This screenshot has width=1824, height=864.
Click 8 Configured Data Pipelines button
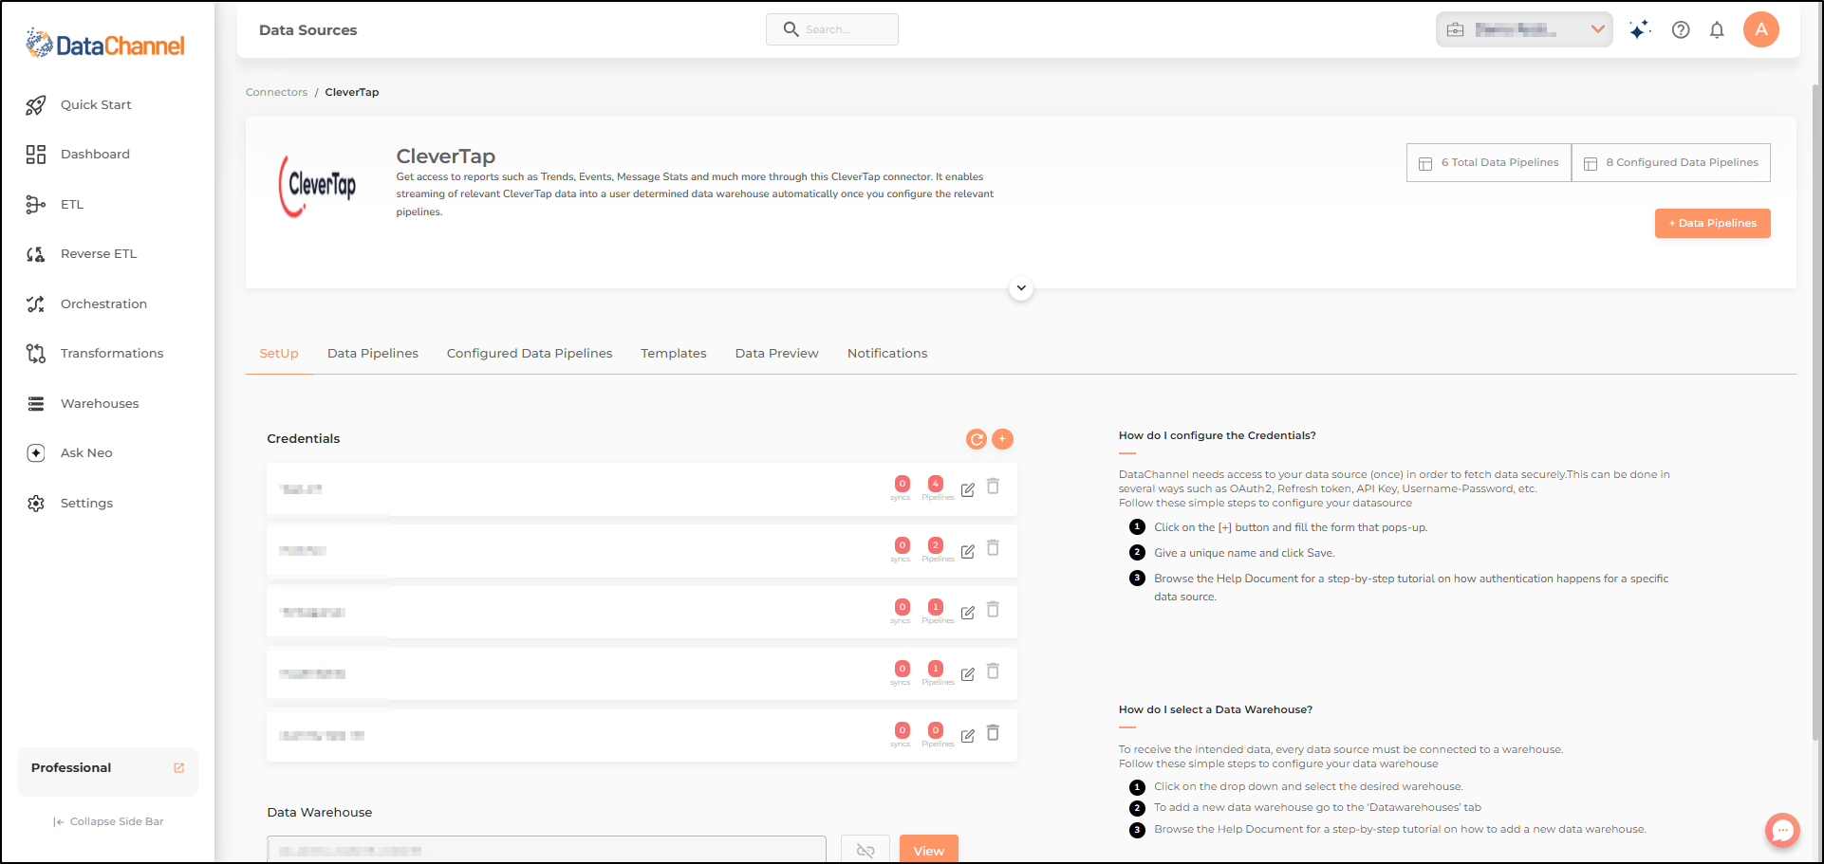point(1671,163)
